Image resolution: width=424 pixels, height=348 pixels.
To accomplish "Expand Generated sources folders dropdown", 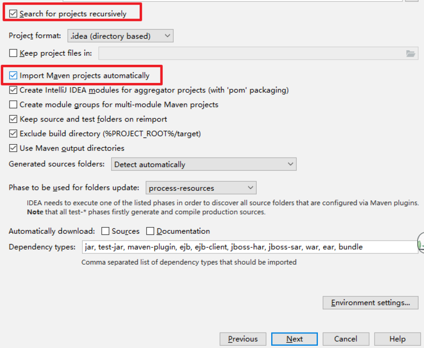I will click(x=204, y=164).
